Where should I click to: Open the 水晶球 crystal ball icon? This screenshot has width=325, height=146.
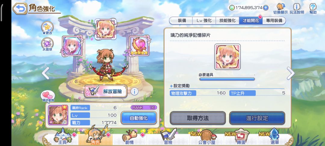(x=47, y=44)
